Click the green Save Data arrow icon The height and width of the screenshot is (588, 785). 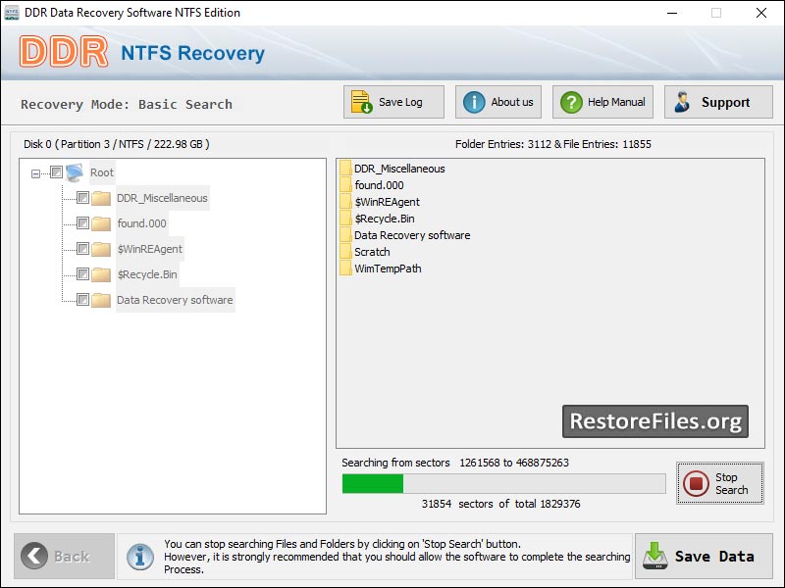pos(654,556)
